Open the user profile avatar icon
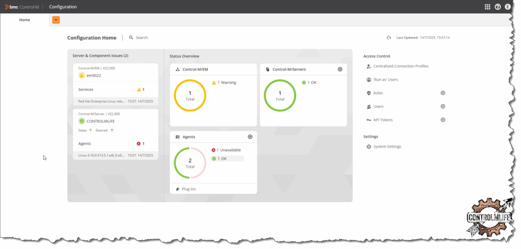Screen dimensions: 521x249 pyautogui.click(x=507, y=7)
